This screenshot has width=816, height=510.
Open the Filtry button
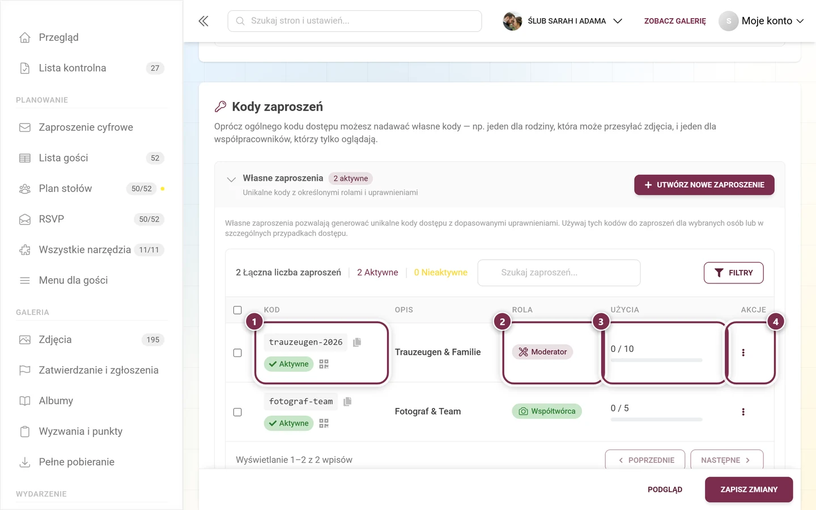(x=733, y=273)
